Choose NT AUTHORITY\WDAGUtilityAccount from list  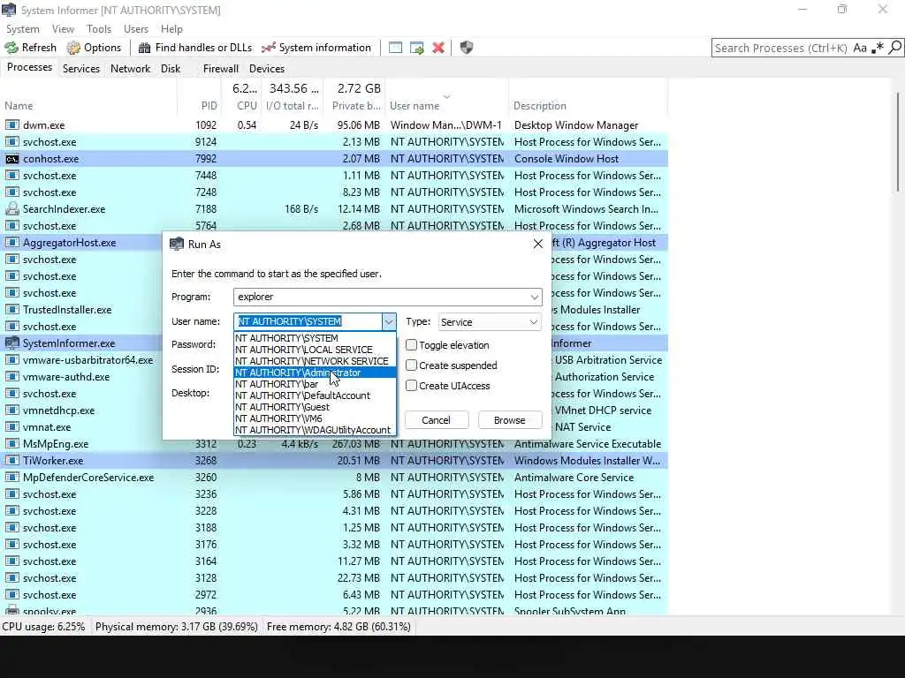pos(316,430)
